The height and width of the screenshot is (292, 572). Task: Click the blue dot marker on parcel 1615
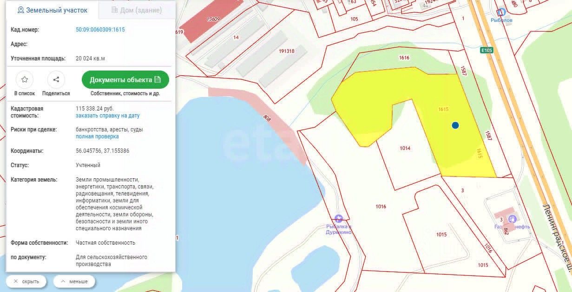[x=455, y=125]
